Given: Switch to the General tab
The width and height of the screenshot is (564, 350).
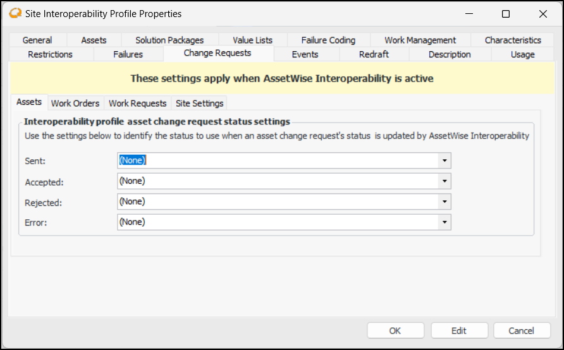Looking at the screenshot, I should 37,40.
